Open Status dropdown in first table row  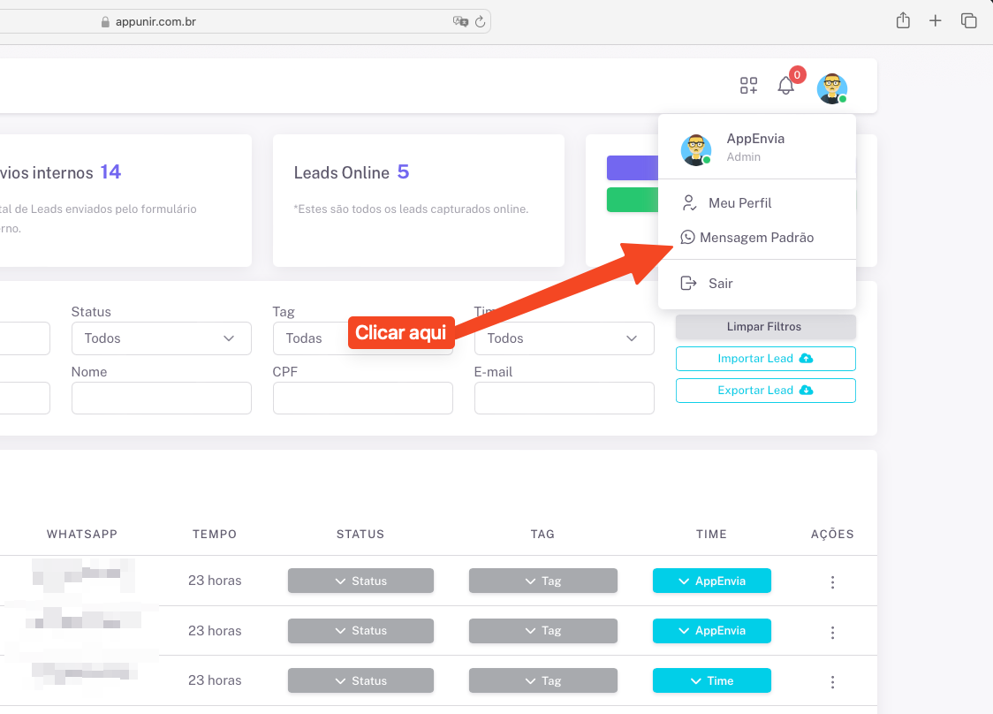coord(360,581)
